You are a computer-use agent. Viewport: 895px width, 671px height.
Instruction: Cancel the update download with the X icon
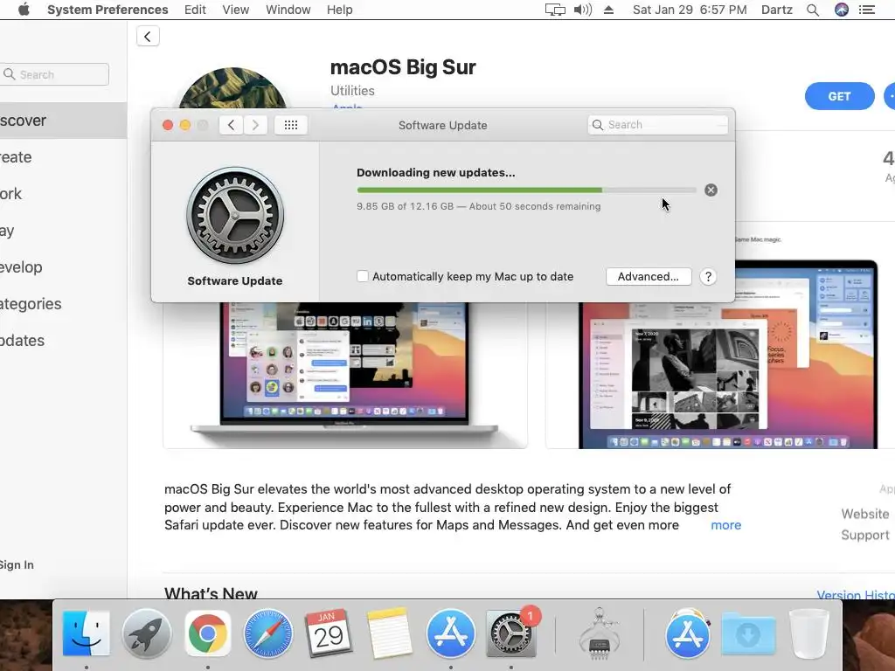(x=711, y=190)
